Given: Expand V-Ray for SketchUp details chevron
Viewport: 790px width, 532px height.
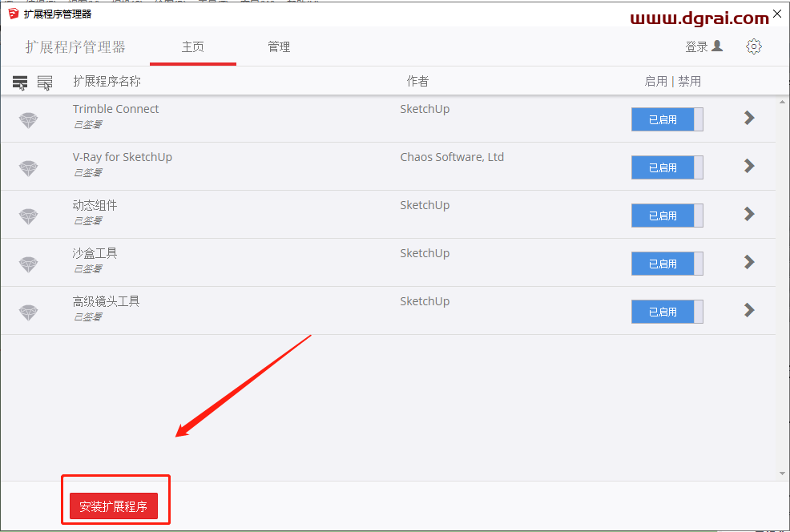Looking at the screenshot, I should click(749, 166).
